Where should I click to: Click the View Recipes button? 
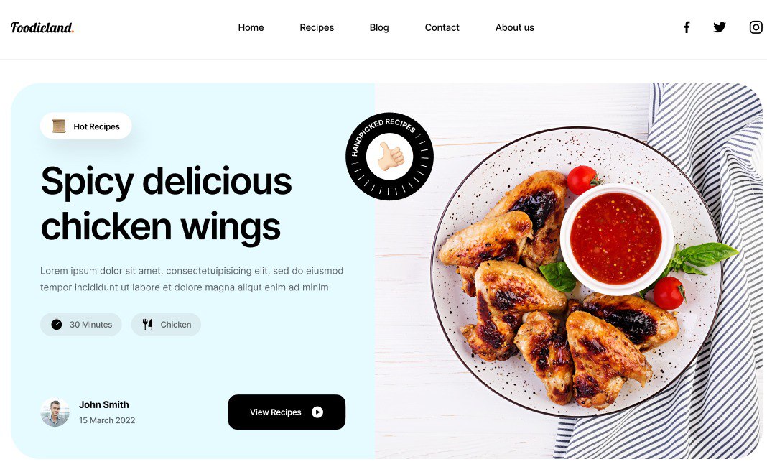point(287,412)
